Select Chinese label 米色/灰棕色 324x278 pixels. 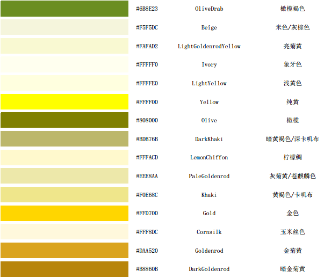[x=292, y=27]
